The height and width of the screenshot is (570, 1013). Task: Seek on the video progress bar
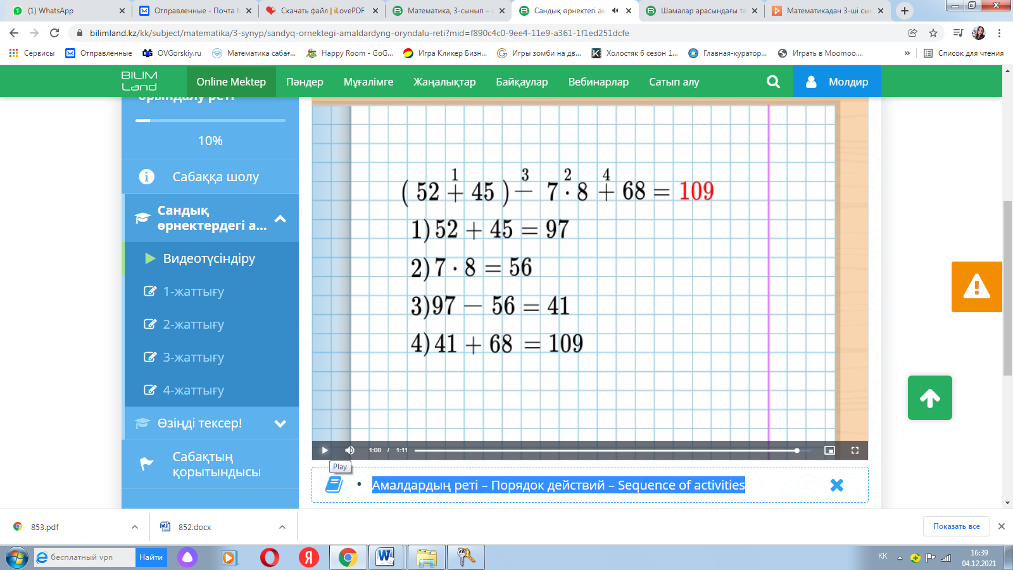tap(612, 450)
